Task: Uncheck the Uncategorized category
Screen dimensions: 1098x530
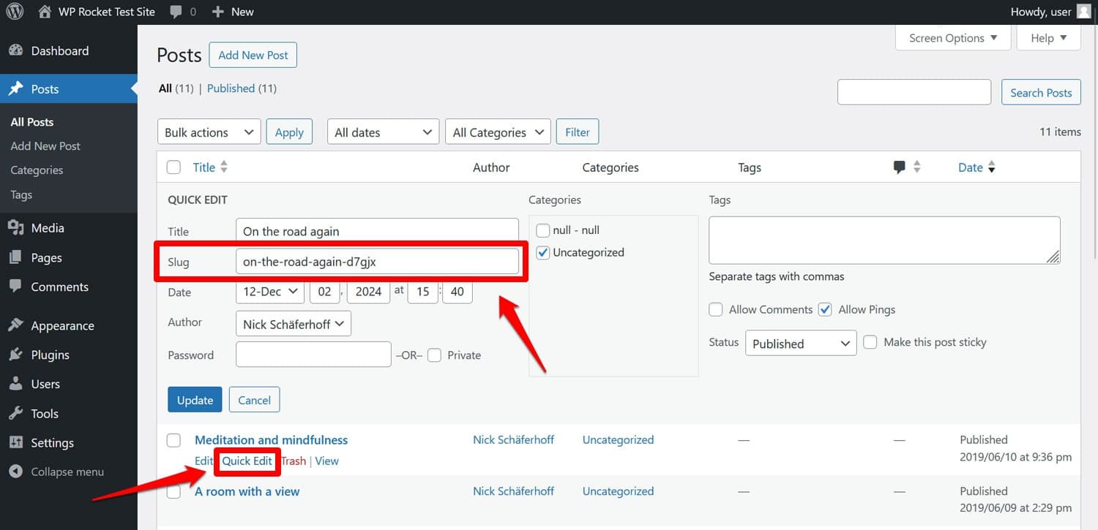Action: click(543, 252)
